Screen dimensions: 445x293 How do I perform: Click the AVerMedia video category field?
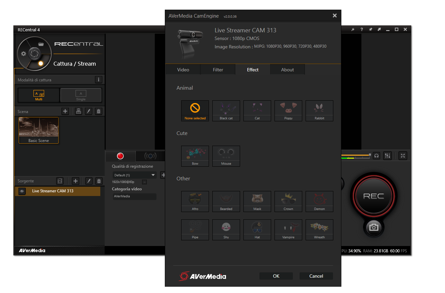point(134,196)
